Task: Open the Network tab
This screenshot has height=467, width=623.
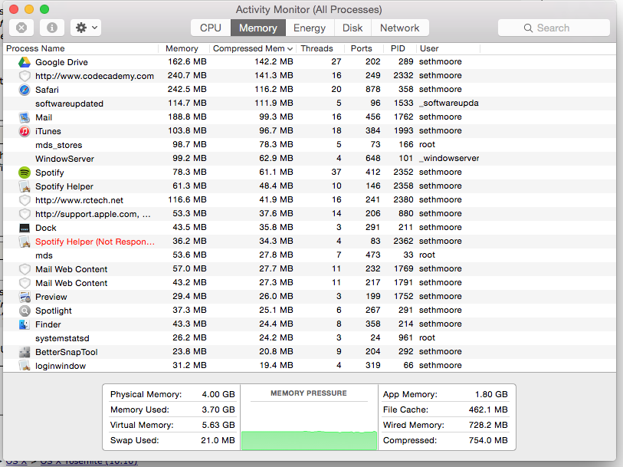Action: [x=400, y=28]
